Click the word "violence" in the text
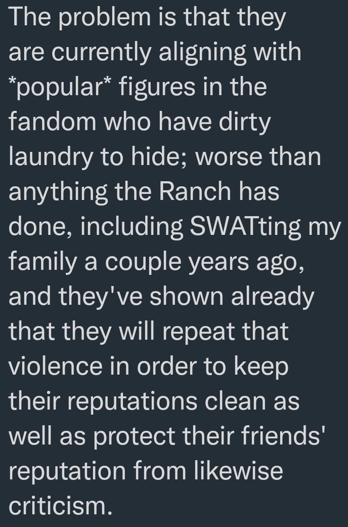The height and width of the screenshot is (527, 348). [x=56, y=366]
